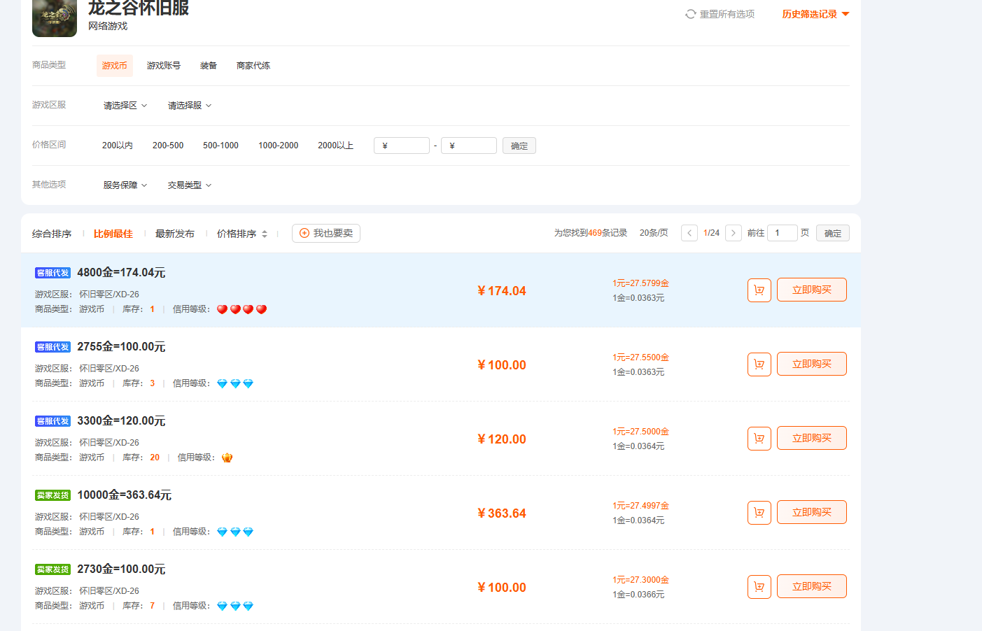This screenshot has height=631, width=982.
Task: Add 2730金 listing to cart
Action: click(x=759, y=587)
